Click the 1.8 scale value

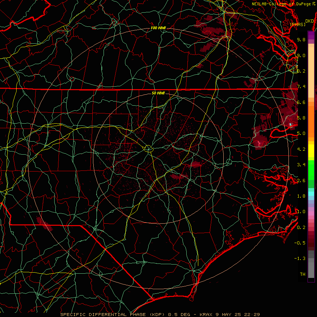click(x=301, y=196)
